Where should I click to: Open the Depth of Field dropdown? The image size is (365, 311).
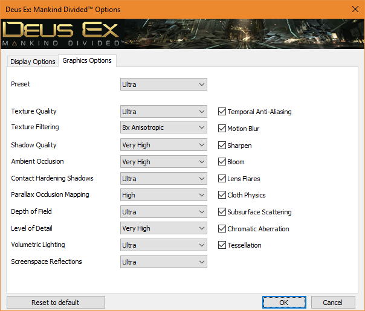click(164, 212)
